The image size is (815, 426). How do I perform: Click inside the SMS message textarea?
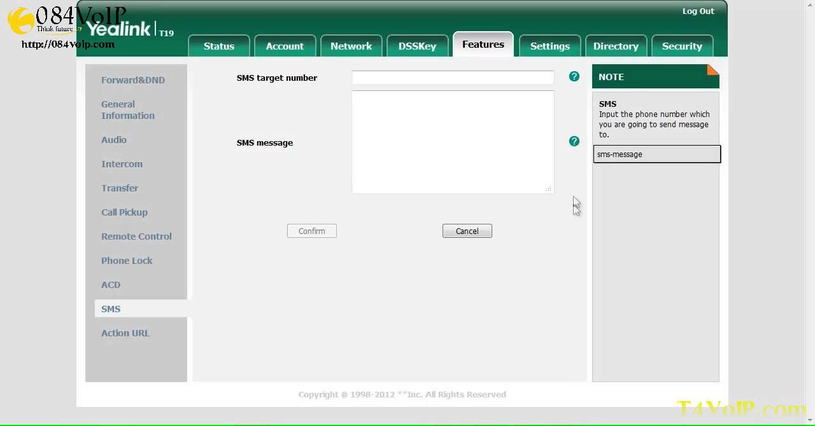coord(453,142)
